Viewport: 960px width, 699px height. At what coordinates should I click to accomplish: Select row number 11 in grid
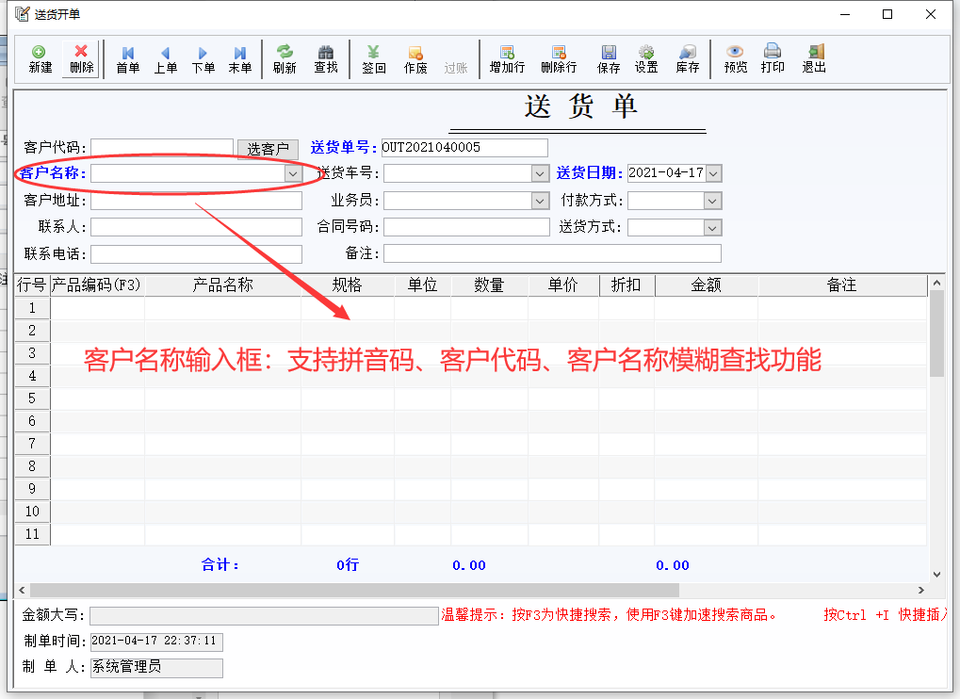tap(32, 534)
